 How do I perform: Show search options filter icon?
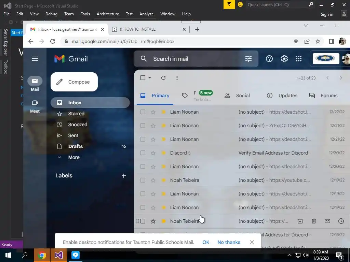point(248,59)
